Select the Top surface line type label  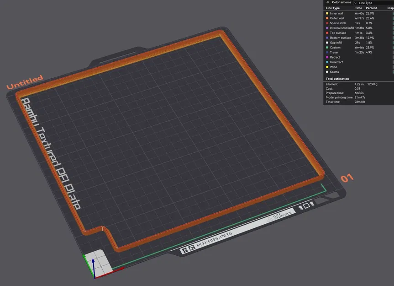click(338, 33)
